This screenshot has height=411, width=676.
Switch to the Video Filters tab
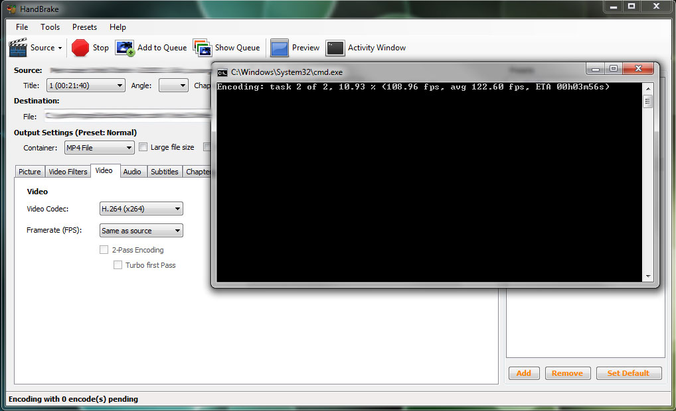68,171
